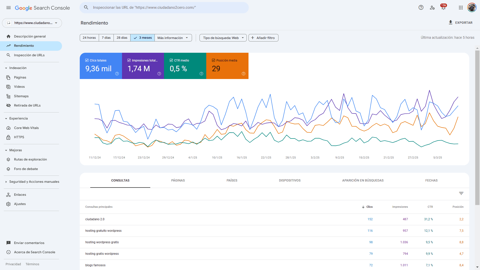Screen dimensions: 480x270
Task: Open help on Clics totales card
Action: pyautogui.click(x=117, y=74)
